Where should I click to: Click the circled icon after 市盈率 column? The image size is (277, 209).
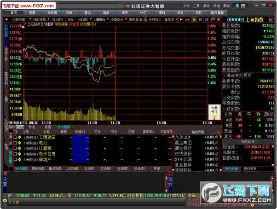click(171, 132)
